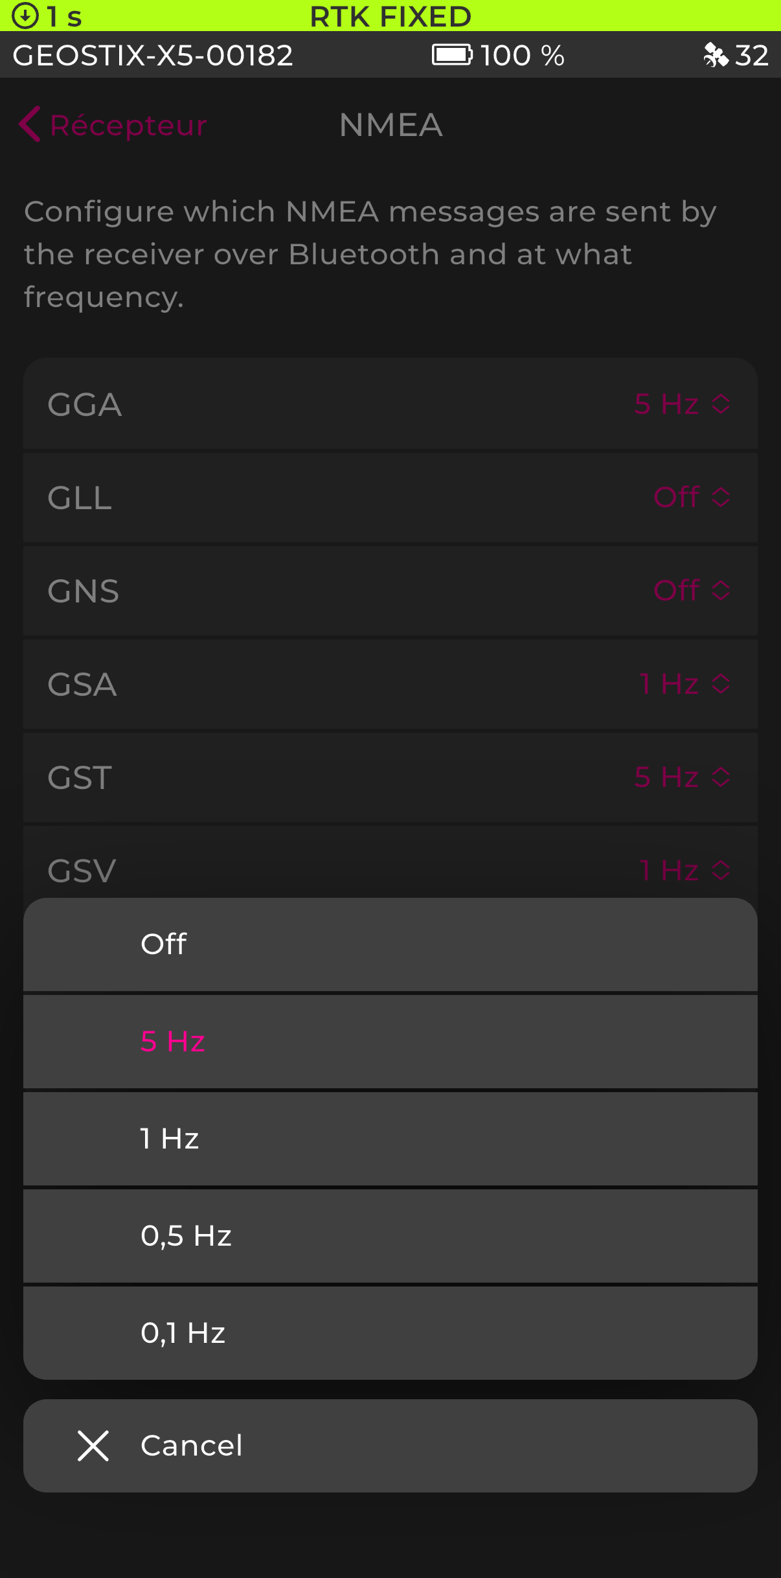Tap the RTK FIXED status bar
781x1578 pixels.
tap(390, 16)
